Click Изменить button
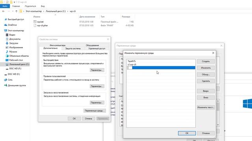This screenshot has height=141, width=252. 206,68
